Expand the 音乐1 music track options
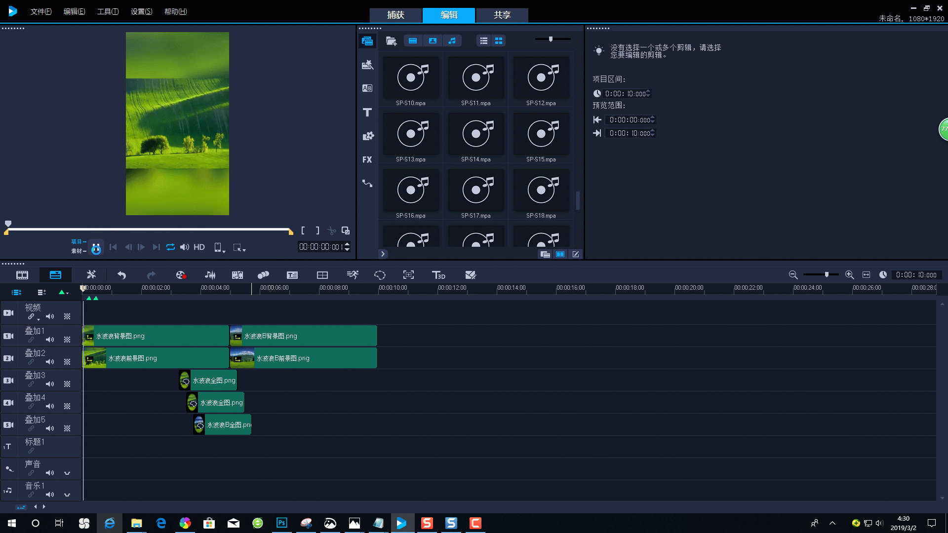 click(67, 495)
